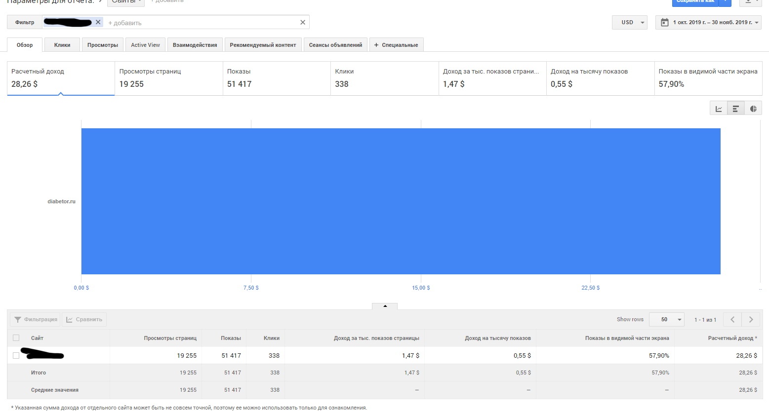Select the Доход на тысячу показов metric card

[x=600, y=78]
